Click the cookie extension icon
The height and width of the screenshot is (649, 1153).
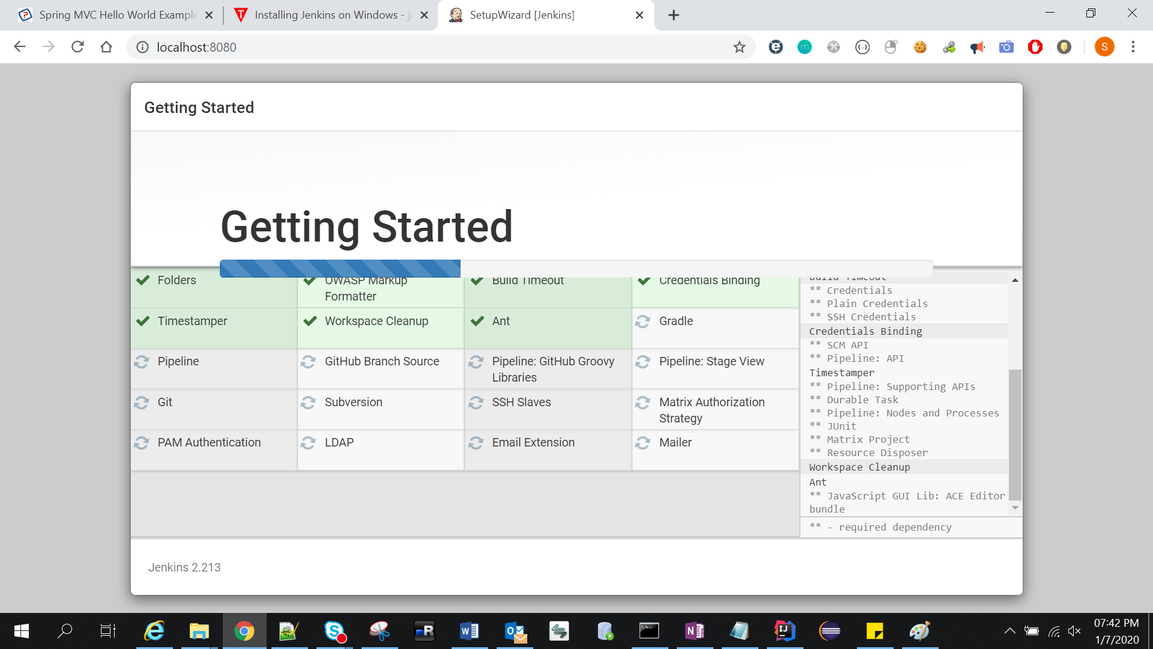[x=919, y=47]
